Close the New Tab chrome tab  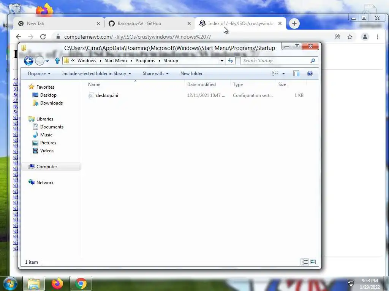[x=98, y=23]
